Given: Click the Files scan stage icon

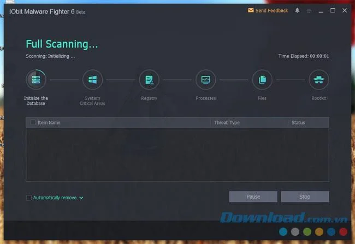Looking at the screenshot, I should [262, 80].
